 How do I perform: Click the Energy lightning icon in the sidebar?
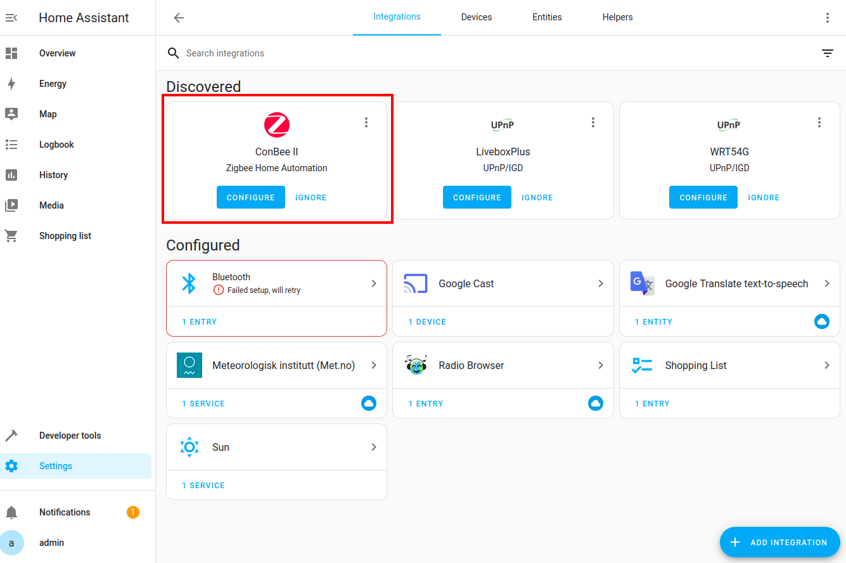11,84
